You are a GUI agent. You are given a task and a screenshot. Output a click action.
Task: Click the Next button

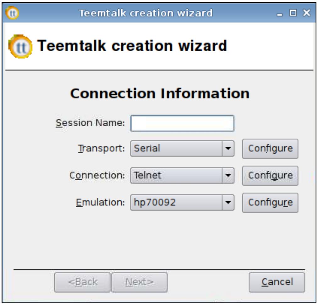coord(139,282)
